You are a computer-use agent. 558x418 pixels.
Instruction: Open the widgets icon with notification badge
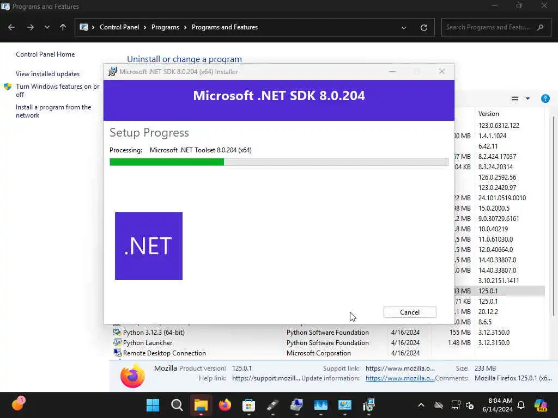pyautogui.click(x=18, y=404)
